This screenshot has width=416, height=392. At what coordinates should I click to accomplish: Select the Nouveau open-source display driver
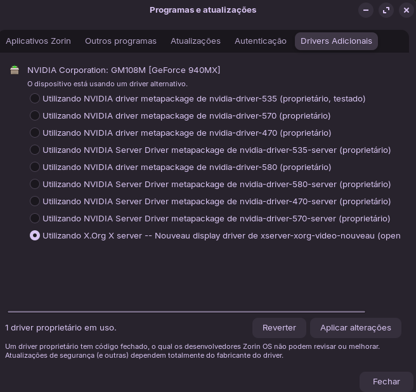pyautogui.click(x=35, y=235)
